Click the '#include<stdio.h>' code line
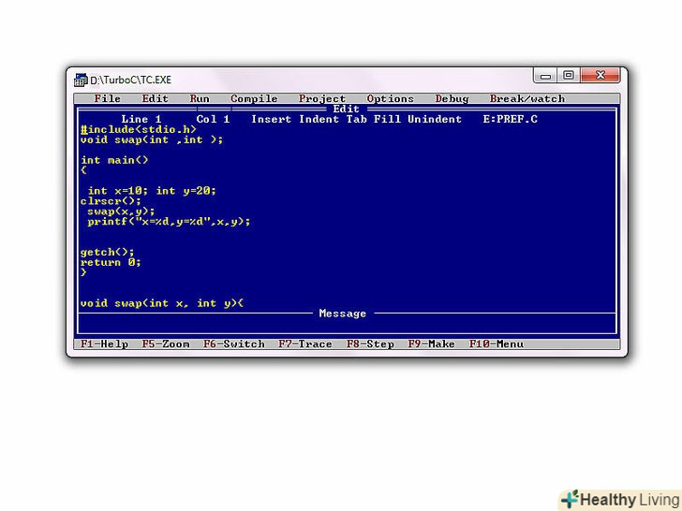This screenshot has height=511, width=682. [139, 129]
